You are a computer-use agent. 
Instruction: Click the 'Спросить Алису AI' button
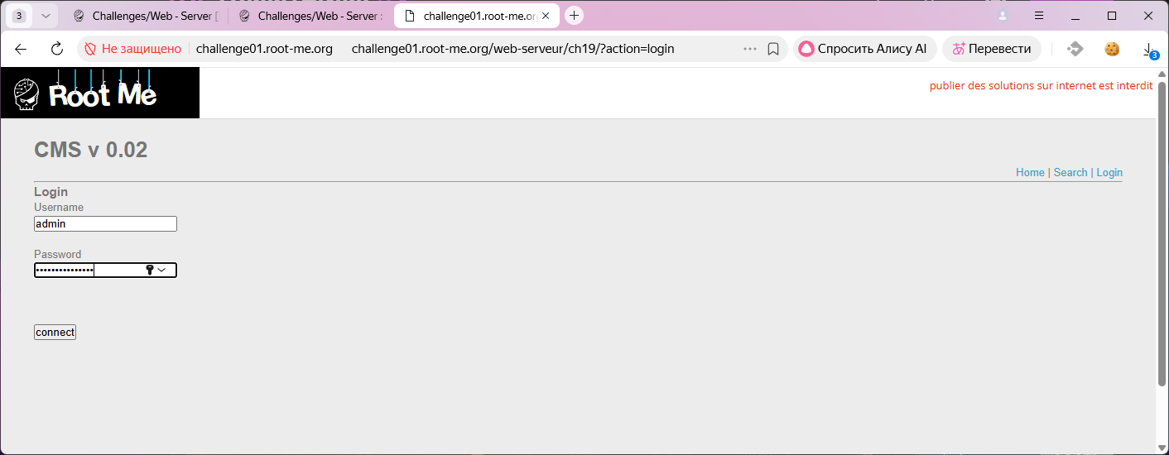point(864,49)
